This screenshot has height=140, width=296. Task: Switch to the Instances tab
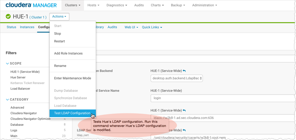[27, 27]
